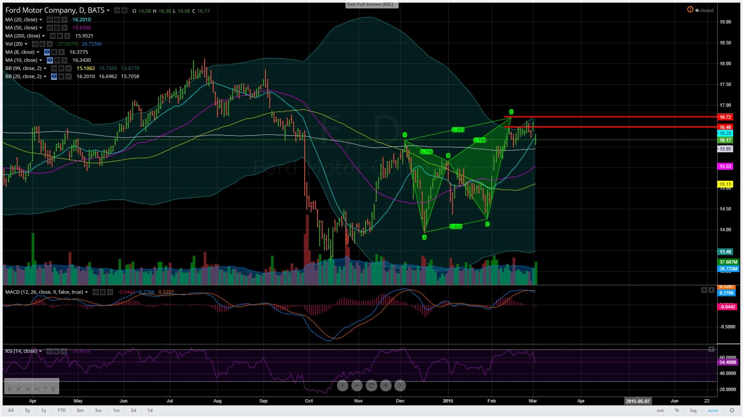The image size is (743, 417).
Task: Open settings gear for MA (10, close)
Action: [x=57, y=60]
